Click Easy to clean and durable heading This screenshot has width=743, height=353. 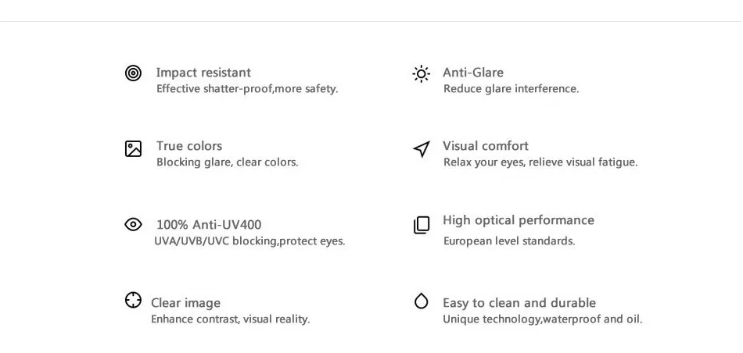point(519,303)
